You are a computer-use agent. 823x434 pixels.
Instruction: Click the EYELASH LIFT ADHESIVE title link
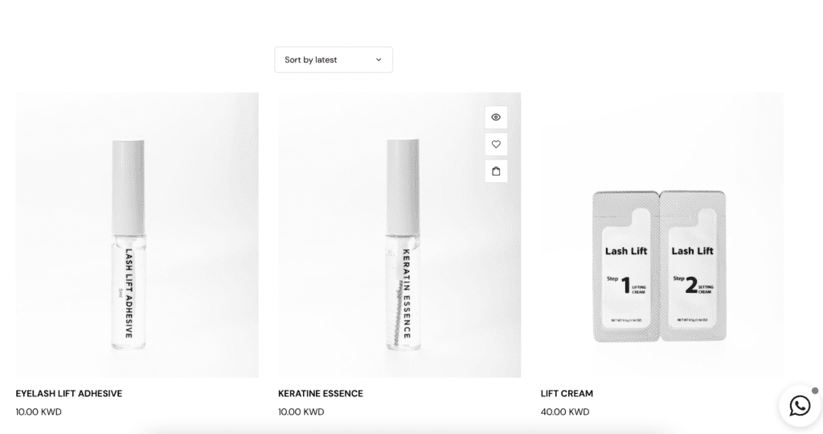pyautogui.click(x=69, y=394)
